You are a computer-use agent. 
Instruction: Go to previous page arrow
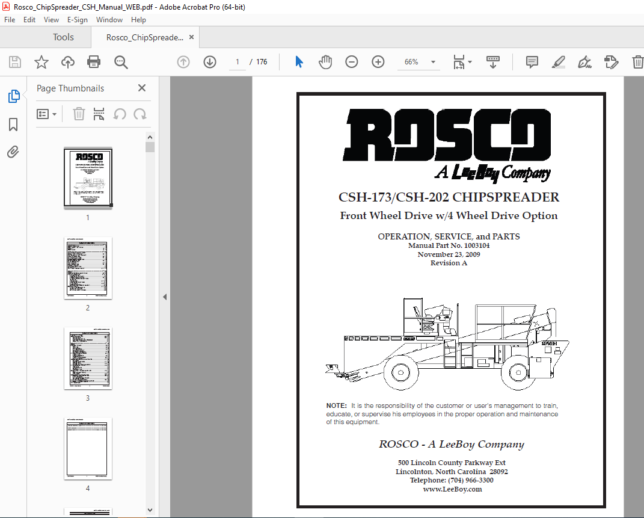pos(183,62)
